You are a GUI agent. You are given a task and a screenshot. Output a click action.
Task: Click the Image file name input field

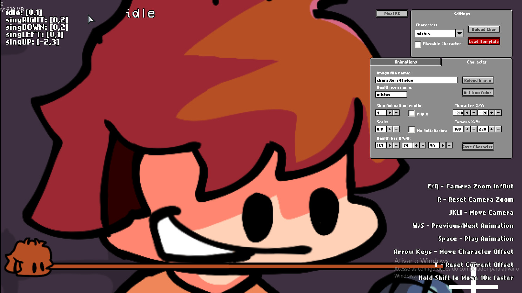(416, 80)
